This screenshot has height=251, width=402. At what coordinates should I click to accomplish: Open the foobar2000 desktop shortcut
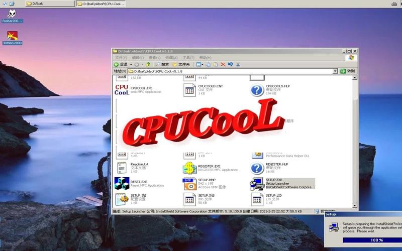point(12,16)
